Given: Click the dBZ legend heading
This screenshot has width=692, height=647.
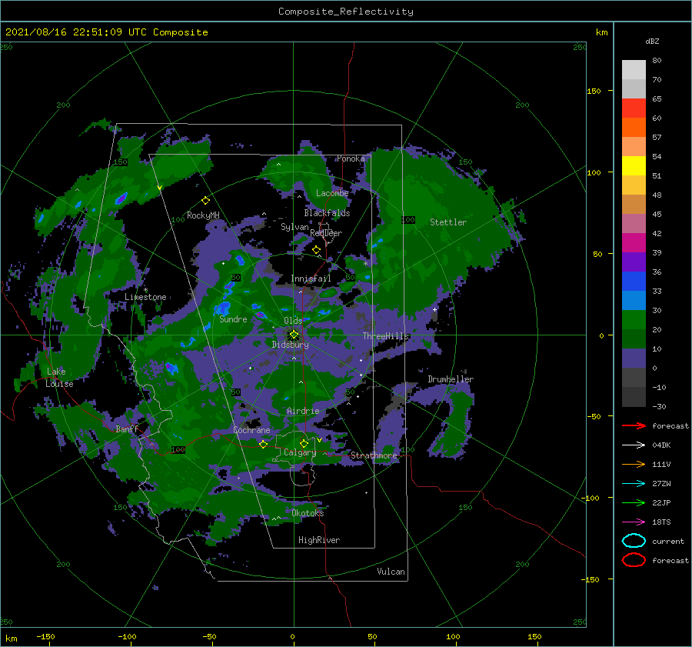Looking at the screenshot, I should coord(652,41).
